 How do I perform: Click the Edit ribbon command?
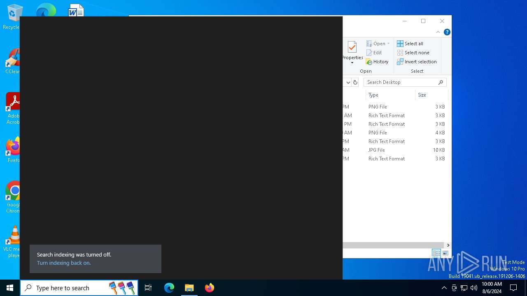pos(374,53)
